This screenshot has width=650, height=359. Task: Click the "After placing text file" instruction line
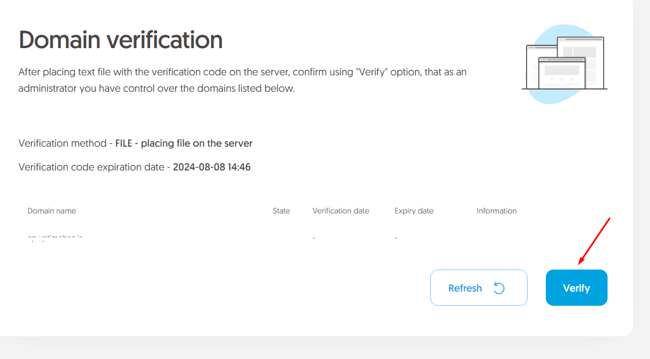coord(242,72)
